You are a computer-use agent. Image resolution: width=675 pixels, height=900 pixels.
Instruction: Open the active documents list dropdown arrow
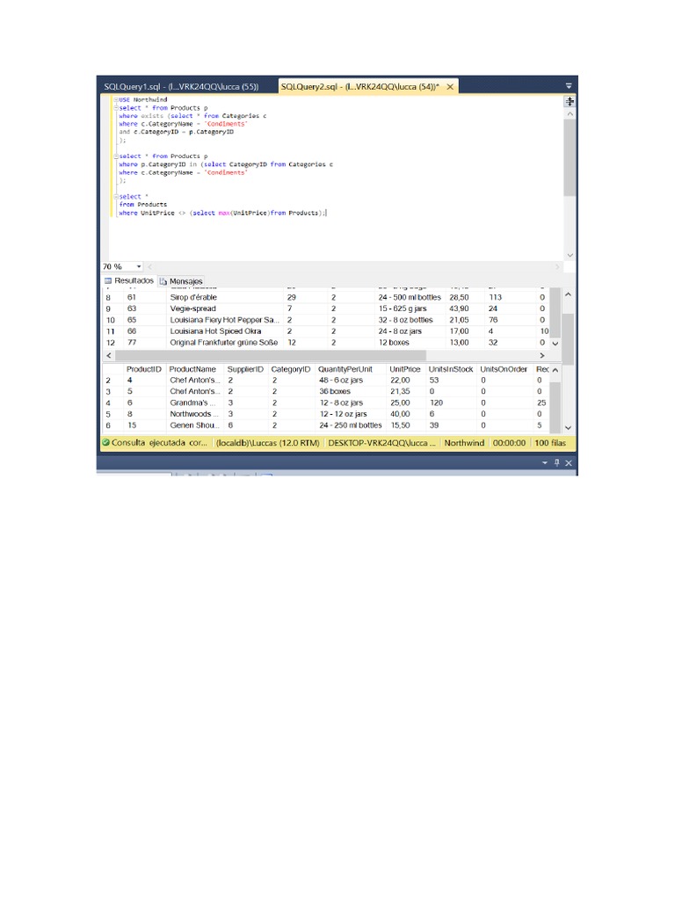[569, 86]
